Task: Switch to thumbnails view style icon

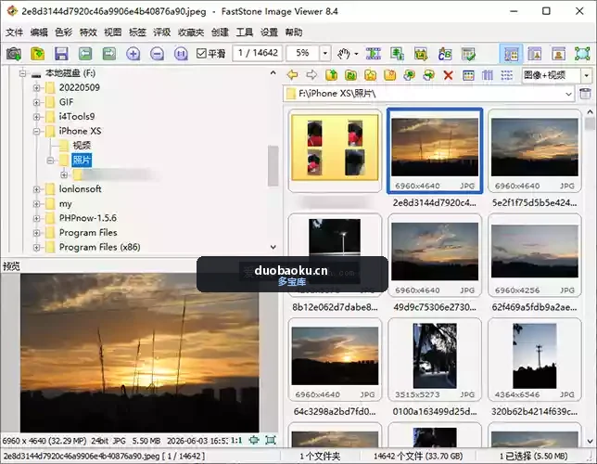Action: pyautogui.click(x=468, y=75)
